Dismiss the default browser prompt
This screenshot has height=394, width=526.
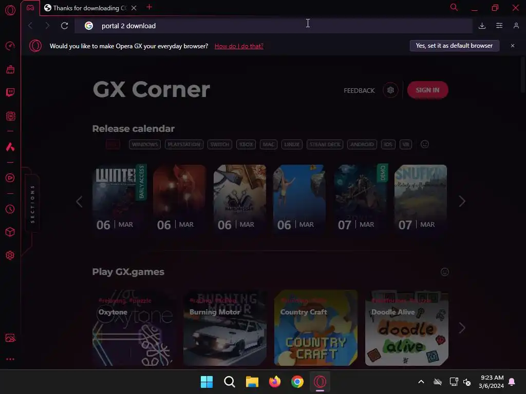coord(513,46)
